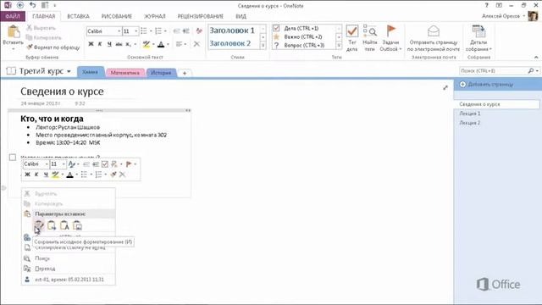The width and height of the screenshot is (542, 305).
Task: Select the Вопрос (CTRL+3) tag
Action: 304,45
